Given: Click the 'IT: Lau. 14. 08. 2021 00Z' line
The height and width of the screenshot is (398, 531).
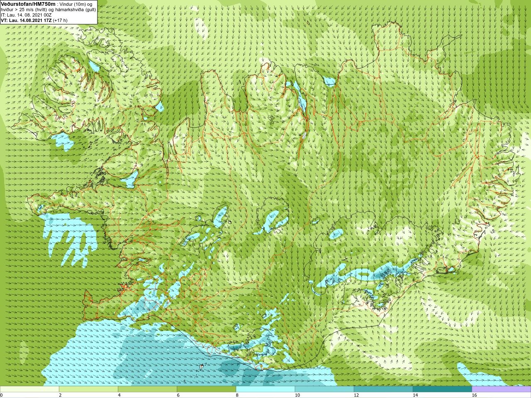Looking at the screenshot, I should click(x=26, y=15).
